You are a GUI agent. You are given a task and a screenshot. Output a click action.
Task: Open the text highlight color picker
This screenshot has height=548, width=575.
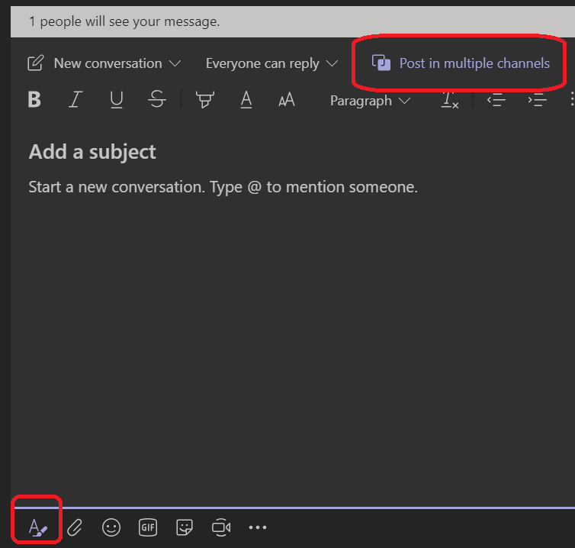(204, 100)
